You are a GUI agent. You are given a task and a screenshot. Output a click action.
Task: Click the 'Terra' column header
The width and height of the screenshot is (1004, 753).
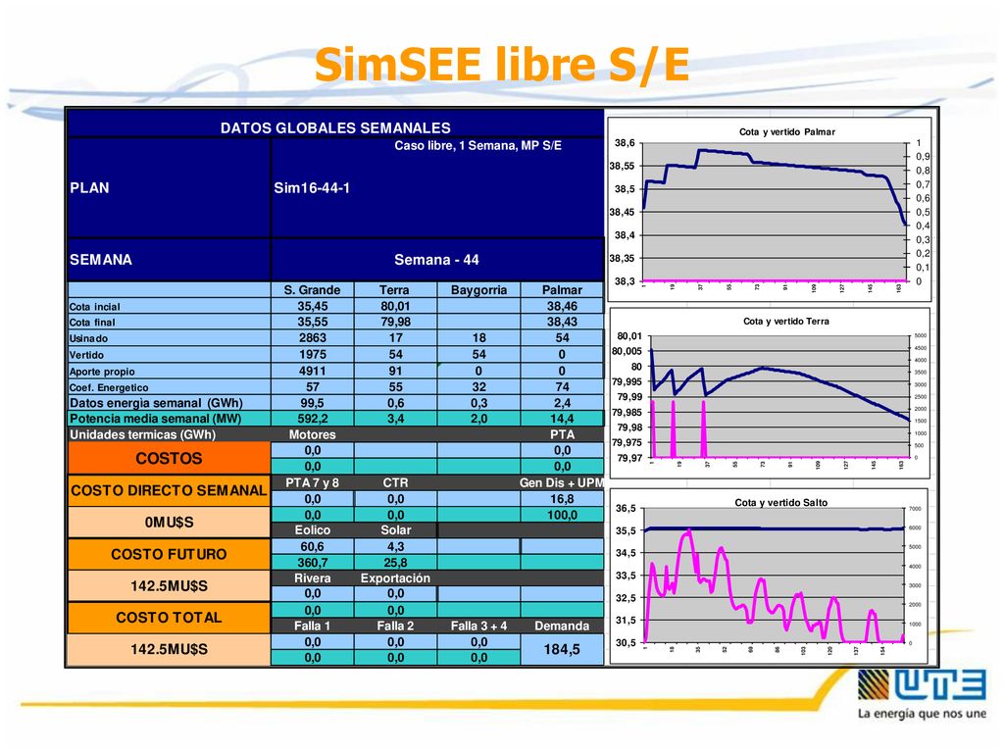tap(394, 290)
